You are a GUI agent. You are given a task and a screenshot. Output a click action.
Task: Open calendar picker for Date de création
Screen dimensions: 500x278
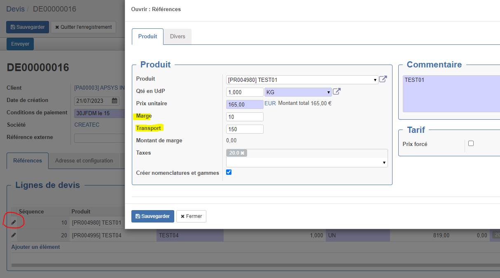click(115, 101)
